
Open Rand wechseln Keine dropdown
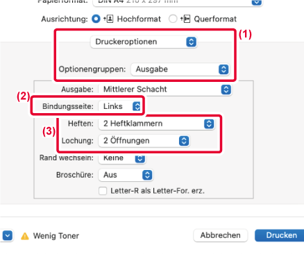coord(122,158)
